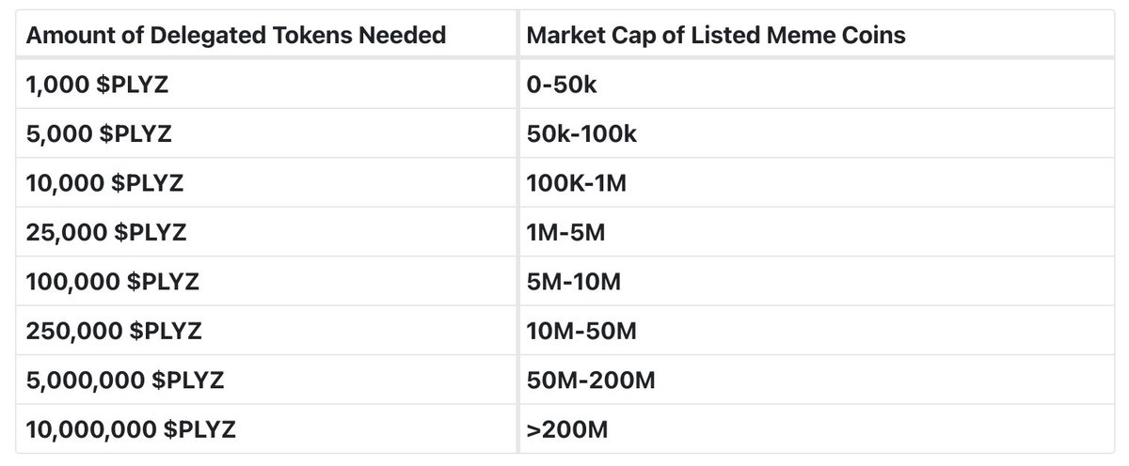Click the >200M market cap cell
Image resolution: width=1129 pixels, height=466 pixels.
[816, 430]
